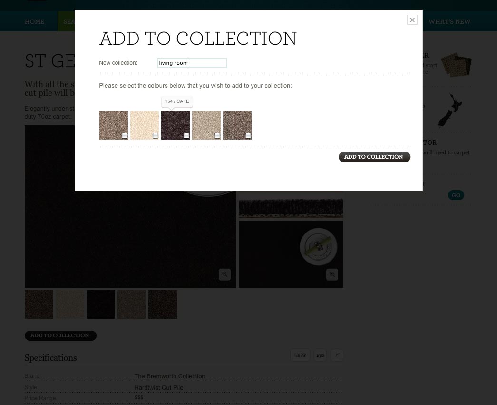Select the first brown colour swatch in dialog

coord(114,125)
